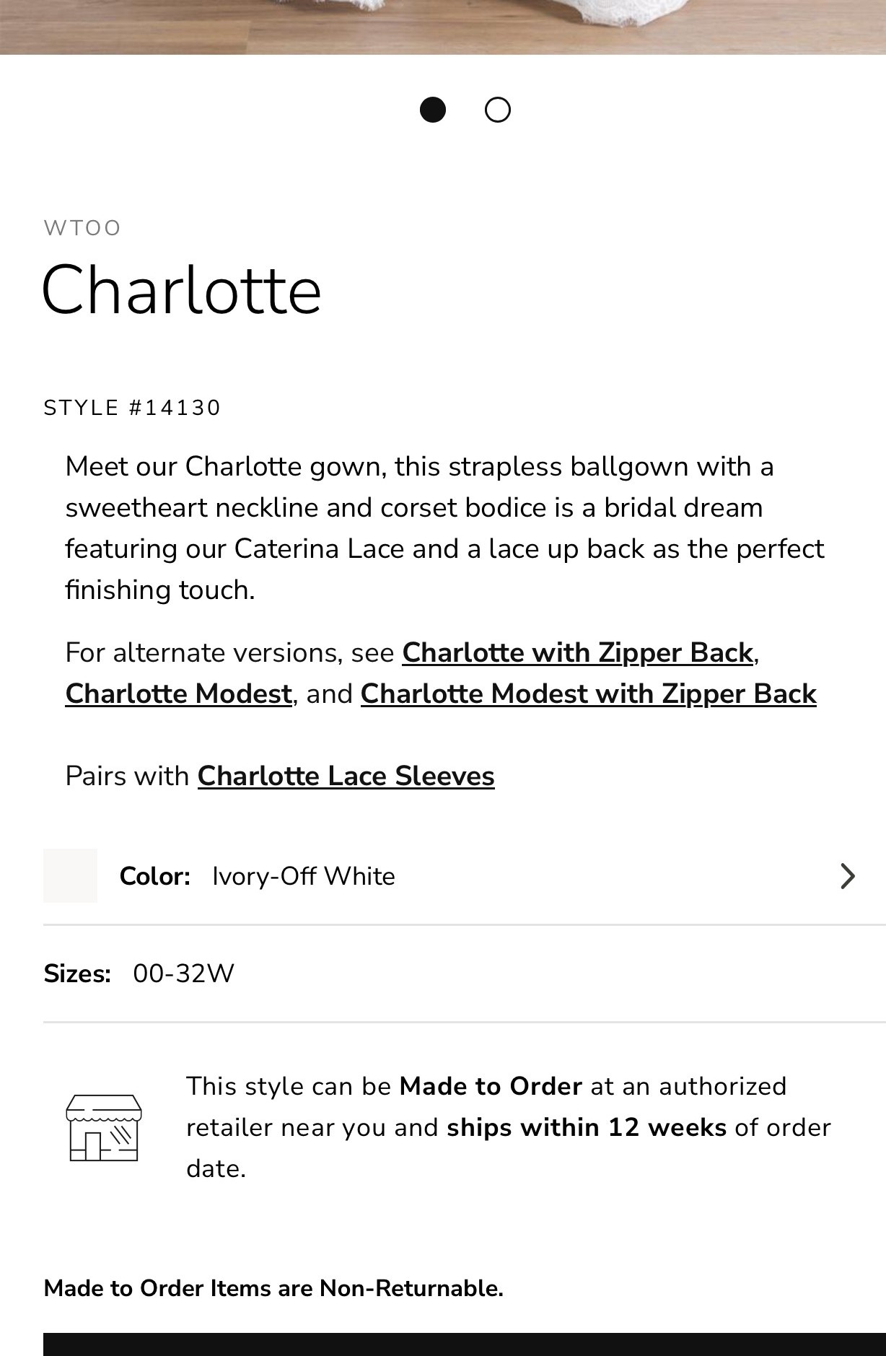Click the ships within 12 weeks text
The height and width of the screenshot is (1356, 886).
coord(587,1127)
